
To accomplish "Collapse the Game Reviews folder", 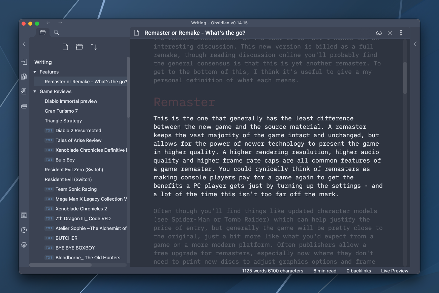I will 34,91.
